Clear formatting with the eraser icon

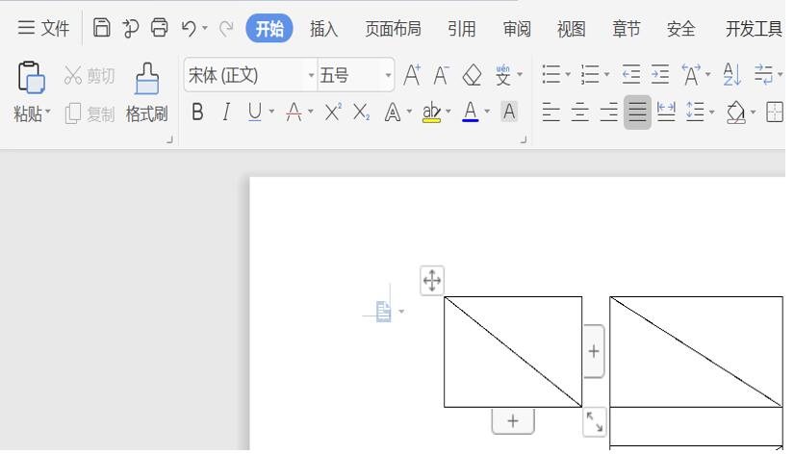(x=473, y=75)
